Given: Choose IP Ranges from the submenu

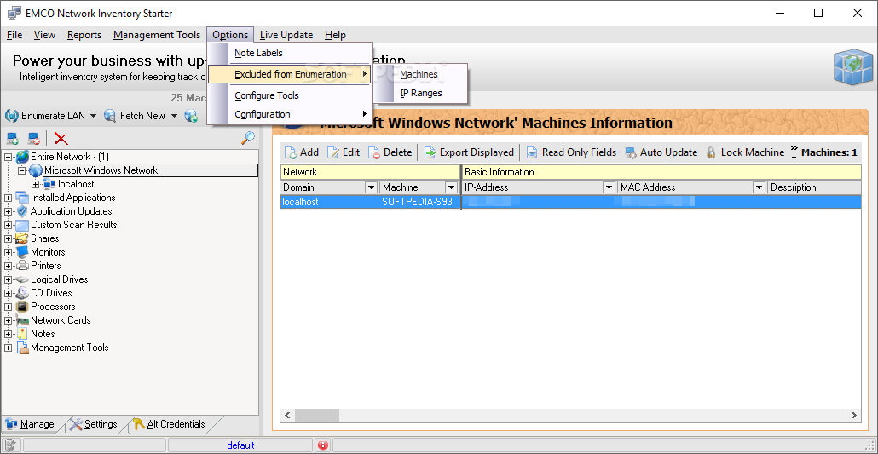Looking at the screenshot, I should point(421,93).
